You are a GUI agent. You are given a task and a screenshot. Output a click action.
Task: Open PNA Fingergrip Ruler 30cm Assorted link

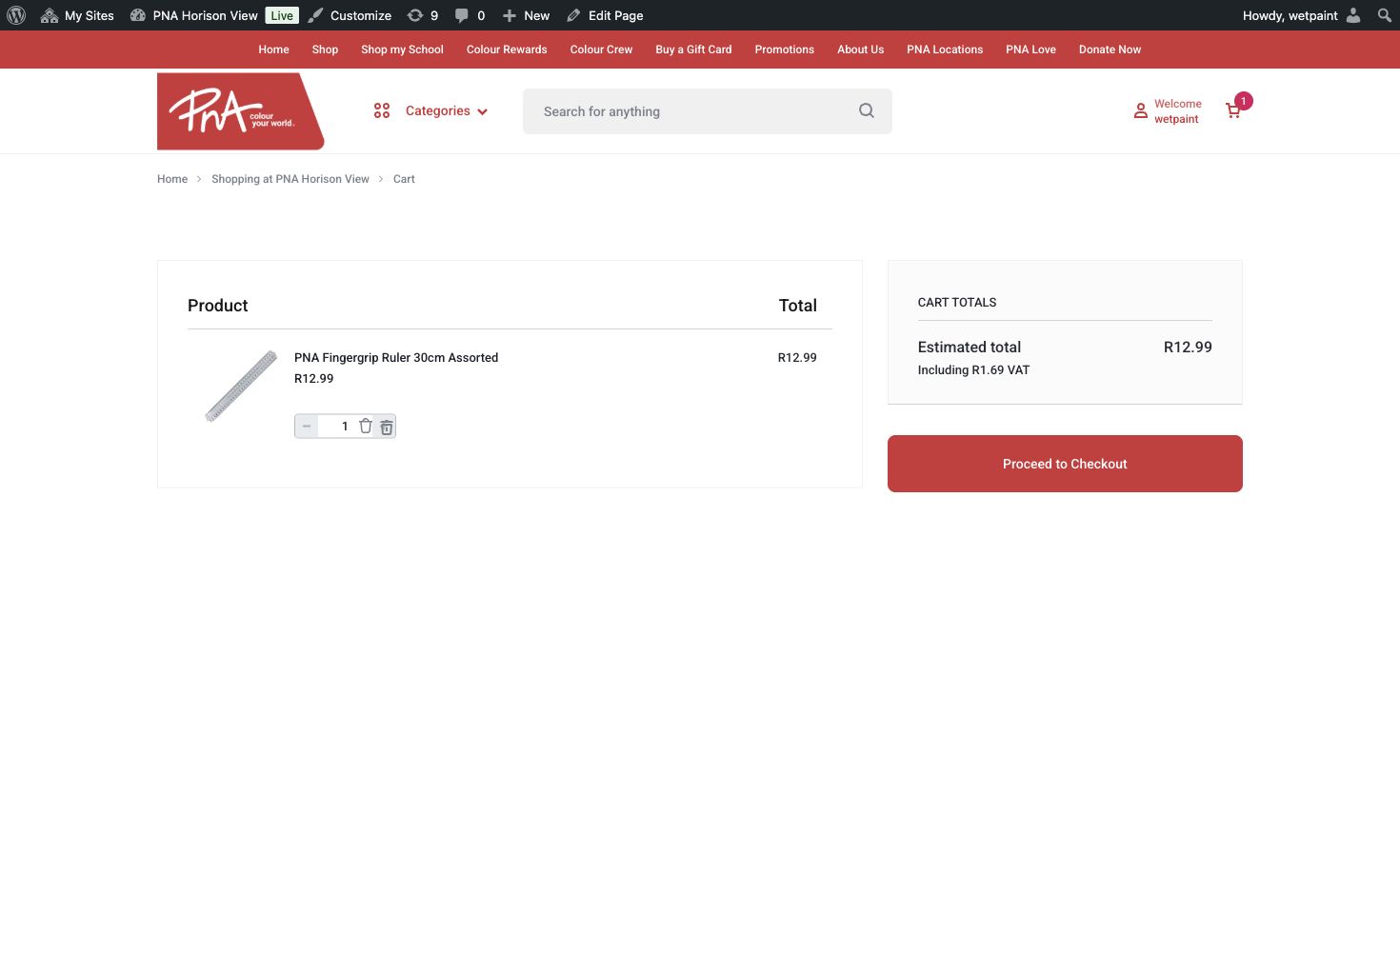click(396, 358)
